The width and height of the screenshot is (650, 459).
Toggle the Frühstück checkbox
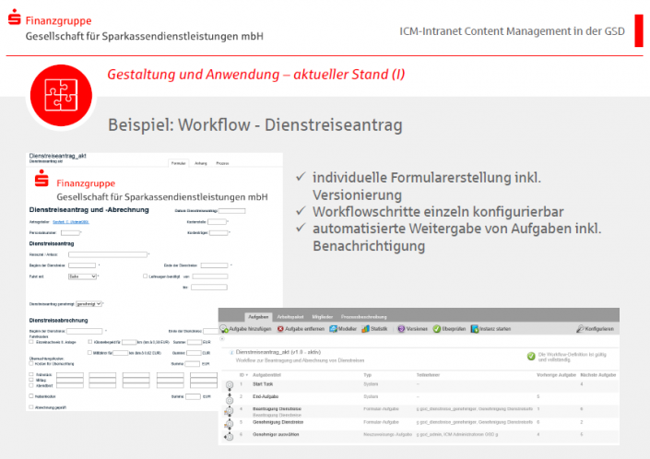(31, 374)
